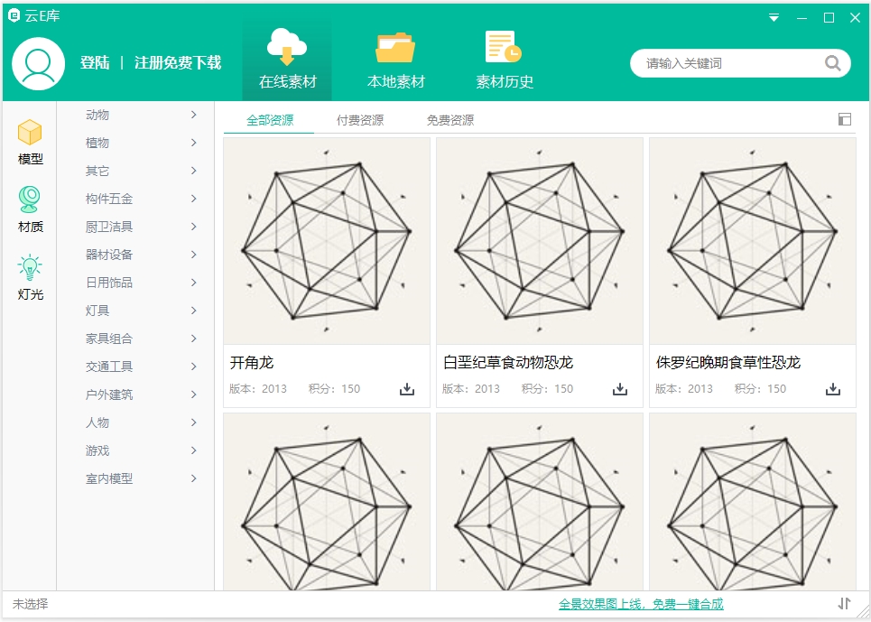This screenshot has width=871, height=622.
Task: Click the 注册免费下载 register link
Action: coord(178,63)
